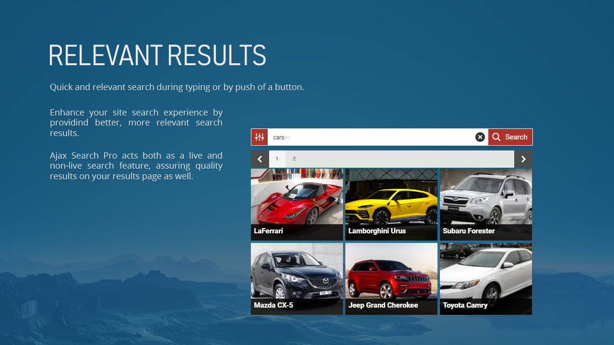This screenshot has width=614, height=345.
Task: Open the Toyota Camry result link
Action: click(x=465, y=305)
